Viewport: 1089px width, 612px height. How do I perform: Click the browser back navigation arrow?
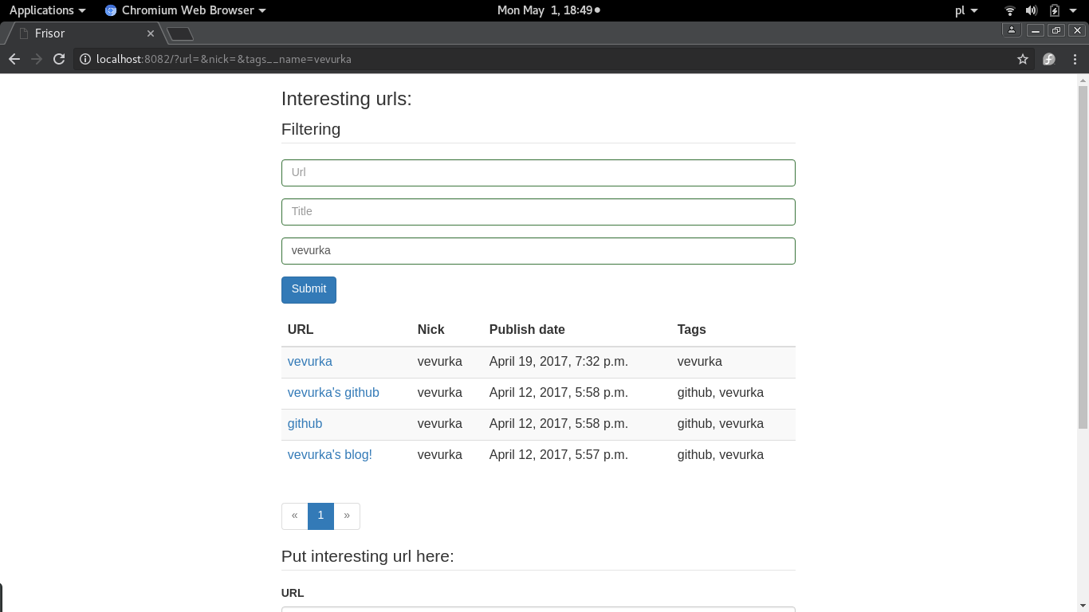14,59
